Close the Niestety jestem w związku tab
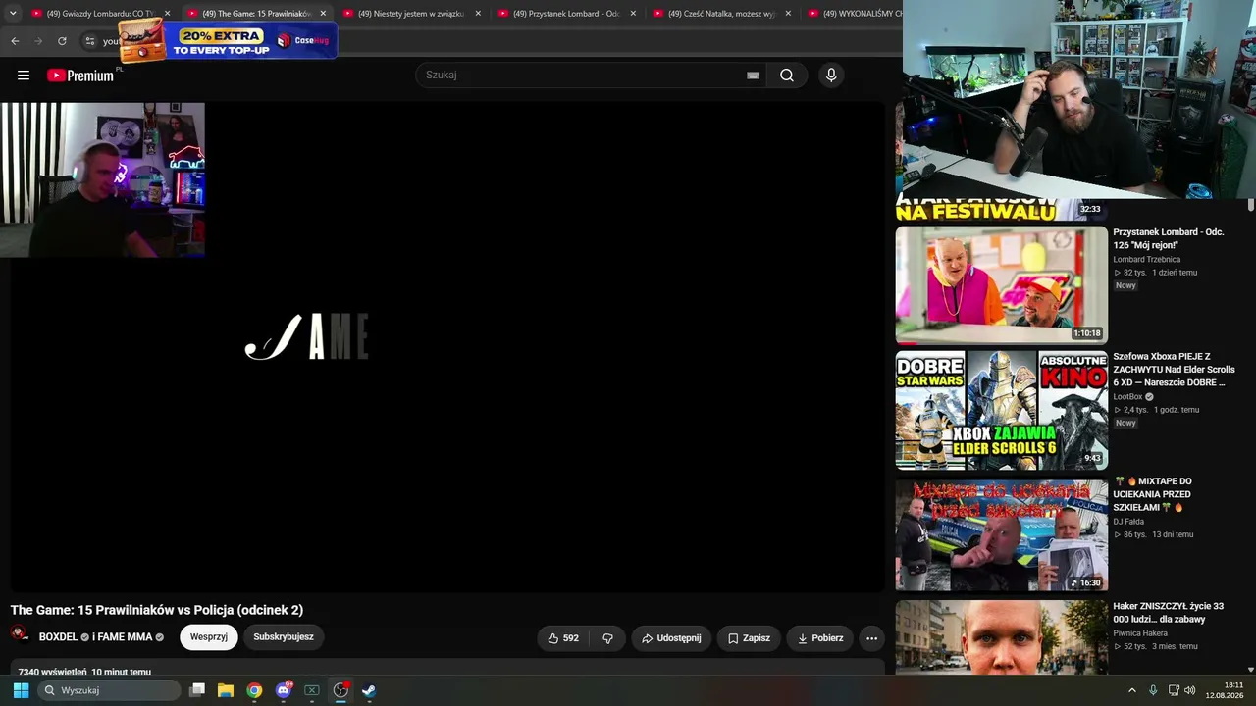The width and height of the screenshot is (1256, 706). click(478, 14)
